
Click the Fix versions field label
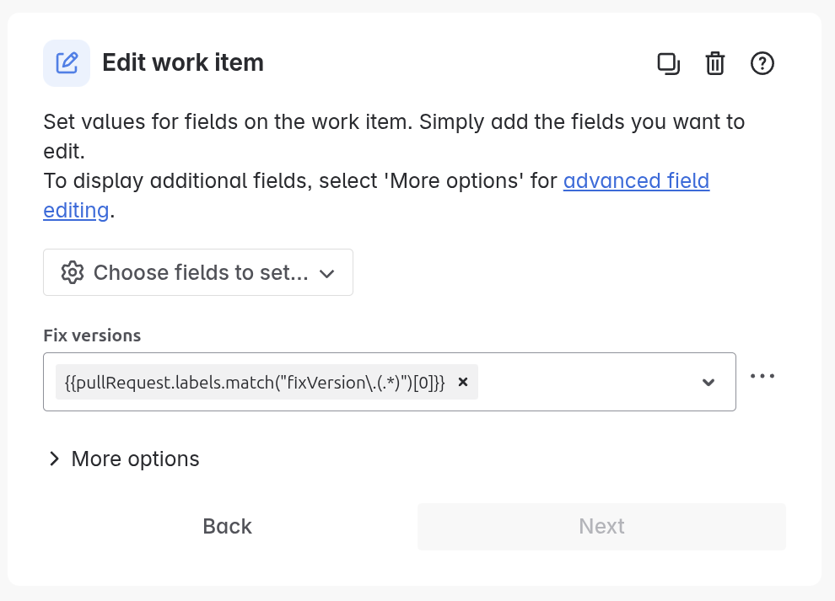tap(92, 335)
